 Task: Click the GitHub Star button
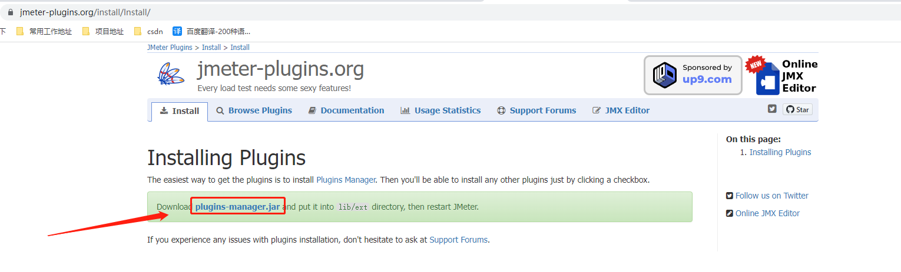click(797, 109)
